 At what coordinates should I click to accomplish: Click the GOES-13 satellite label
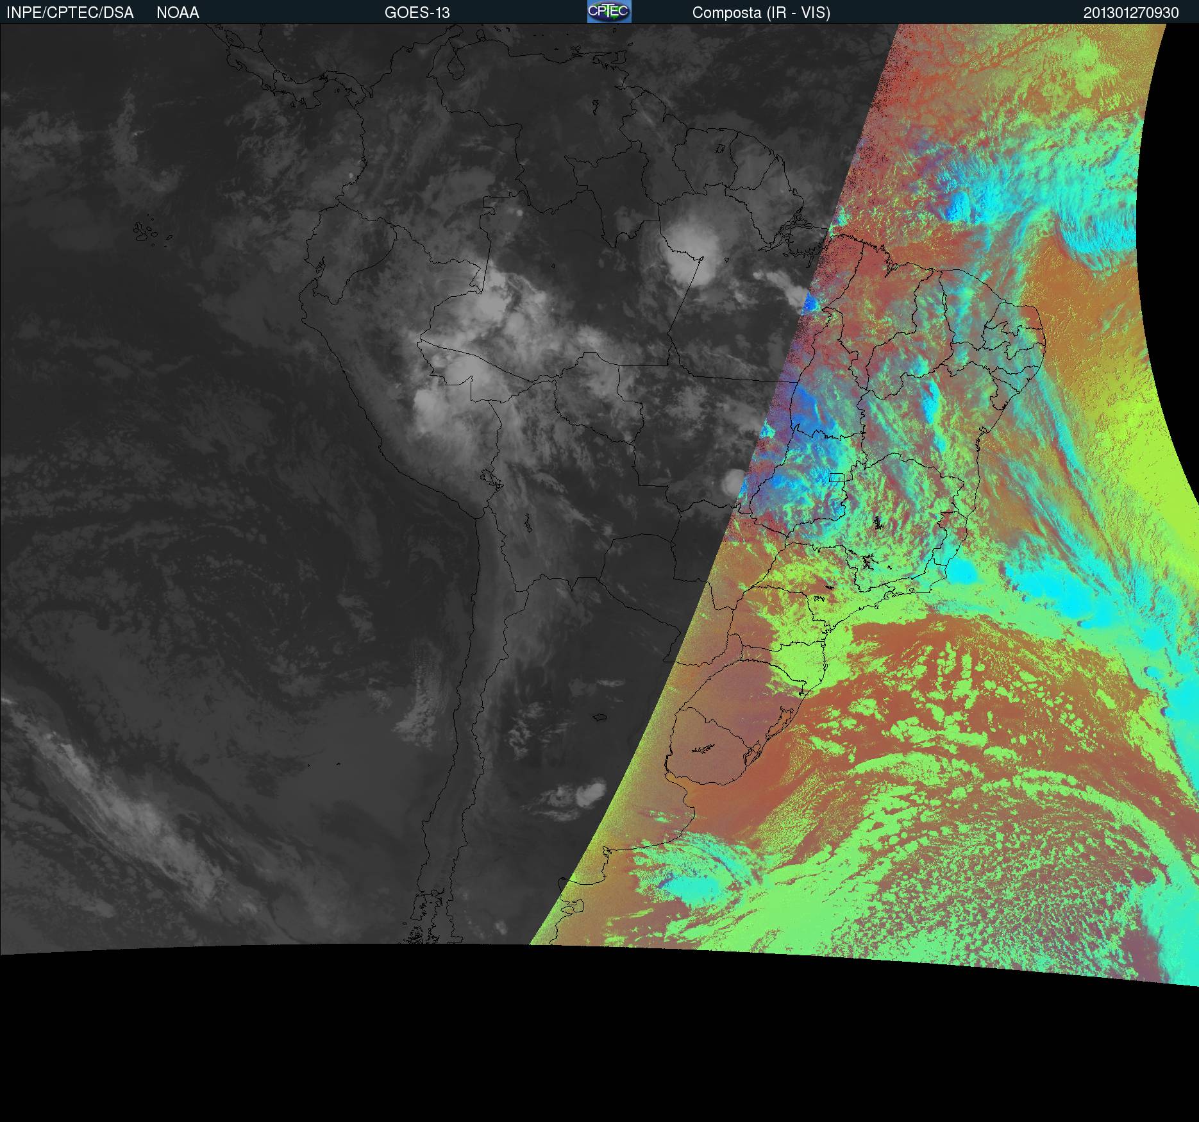click(x=417, y=13)
